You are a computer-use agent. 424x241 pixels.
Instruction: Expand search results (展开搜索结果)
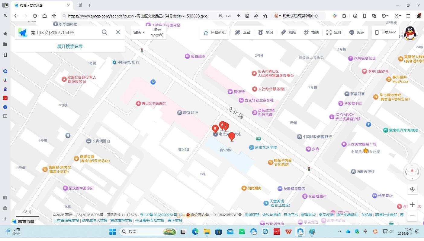pyautogui.click(x=70, y=46)
